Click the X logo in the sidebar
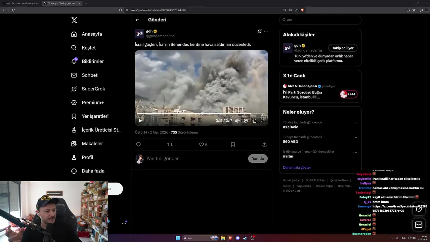This screenshot has width=430, height=242. [x=74, y=20]
